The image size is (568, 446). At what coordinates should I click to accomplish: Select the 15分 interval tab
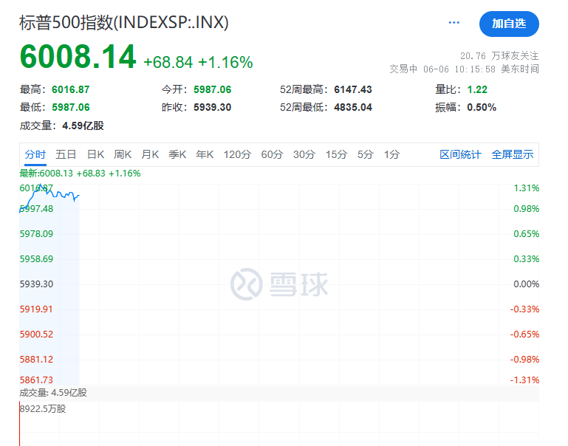pos(336,154)
